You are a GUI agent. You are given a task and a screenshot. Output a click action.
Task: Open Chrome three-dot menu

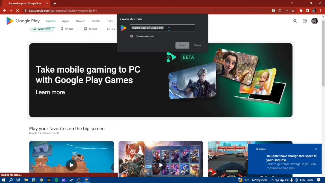click(x=320, y=11)
